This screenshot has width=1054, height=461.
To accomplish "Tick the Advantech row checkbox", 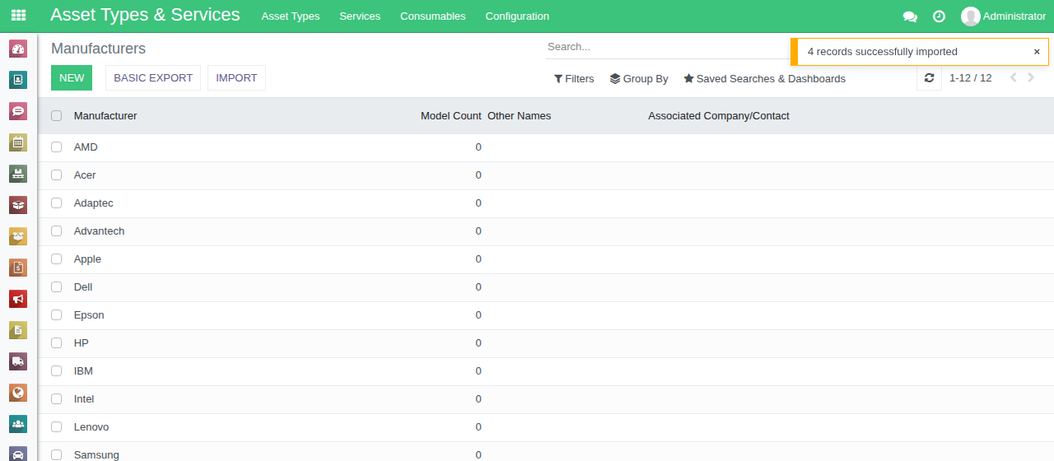I will pyautogui.click(x=56, y=231).
